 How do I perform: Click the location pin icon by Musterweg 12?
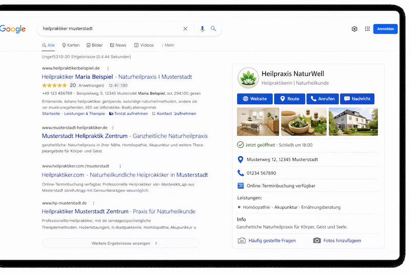tap(240, 160)
